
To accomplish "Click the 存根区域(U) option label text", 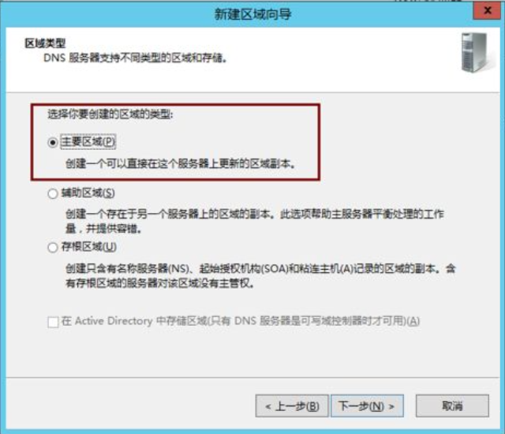I will click(88, 247).
